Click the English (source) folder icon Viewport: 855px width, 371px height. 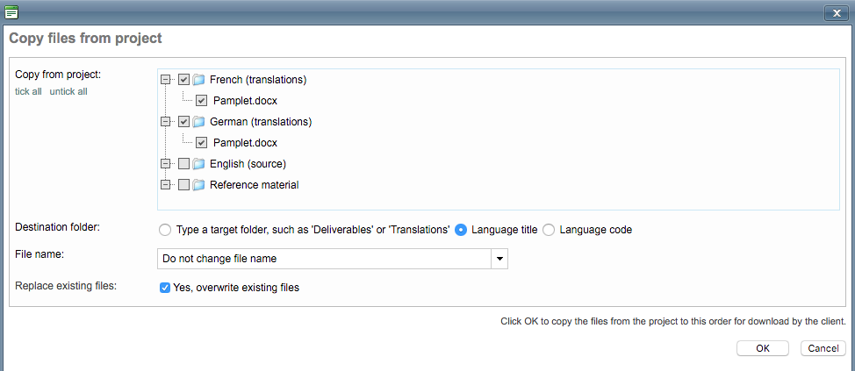tap(198, 164)
